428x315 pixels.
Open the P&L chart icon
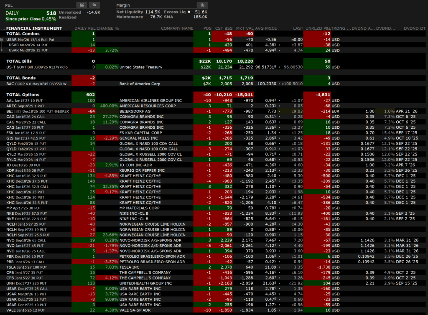click(x=82, y=5)
